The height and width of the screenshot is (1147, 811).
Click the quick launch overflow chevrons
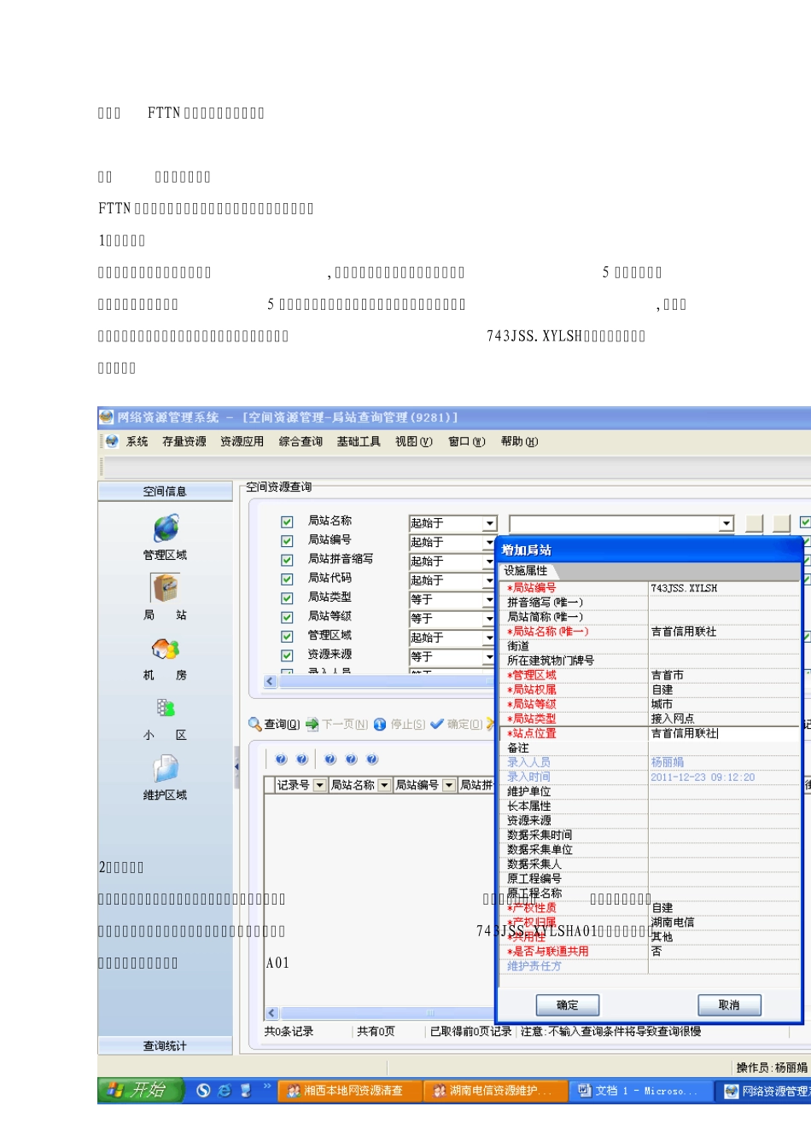click(266, 1086)
